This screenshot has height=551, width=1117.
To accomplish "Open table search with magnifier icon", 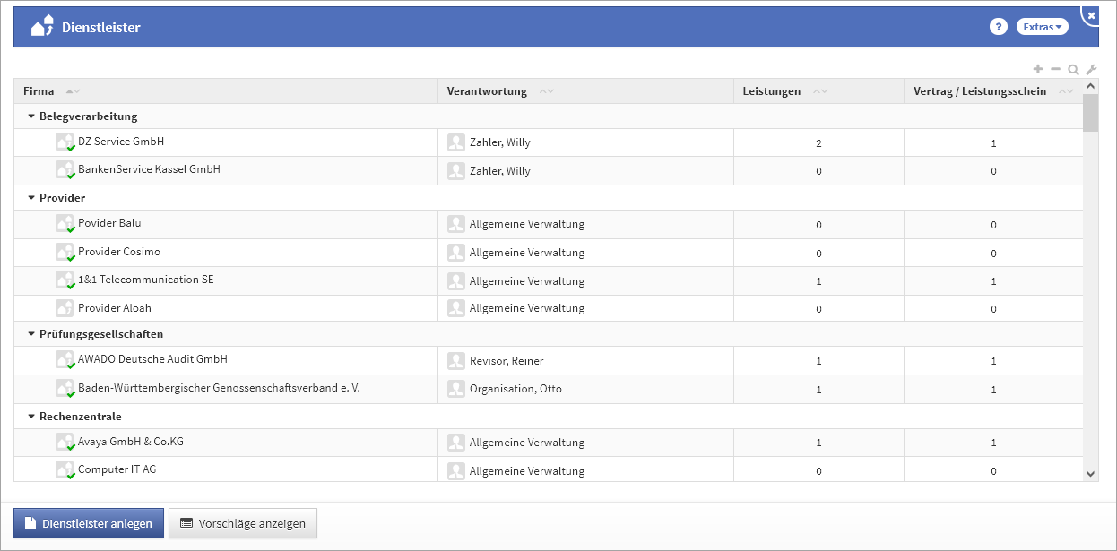I will 1073,70.
